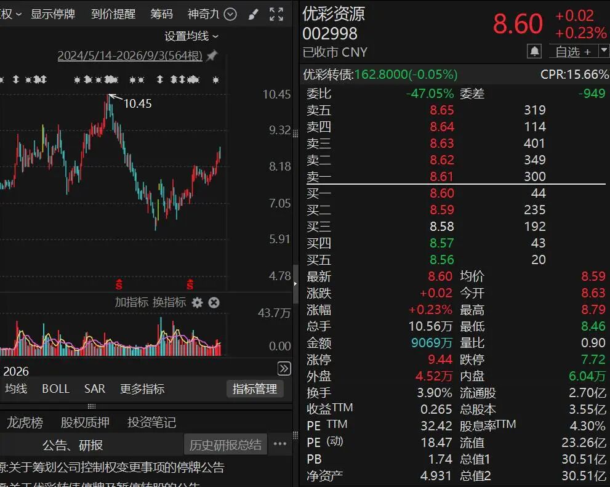The width and height of the screenshot is (610, 487).
Task: Open the 停牌公告 announcement about control change
Action: pyautogui.click(x=113, y=467)
